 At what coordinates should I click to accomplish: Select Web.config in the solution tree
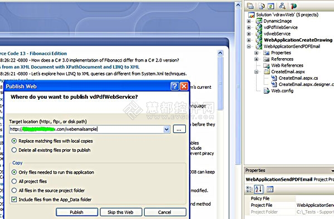[282, 91]
